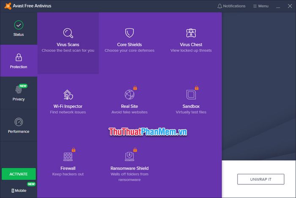
Task: Click the Avast logo in title bar
Action: tap(8, 6)
